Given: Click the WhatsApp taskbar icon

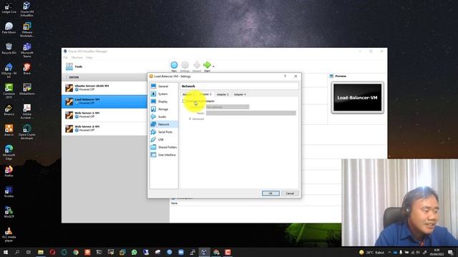Looking at the screenshot, I should [x=134, y=252].
